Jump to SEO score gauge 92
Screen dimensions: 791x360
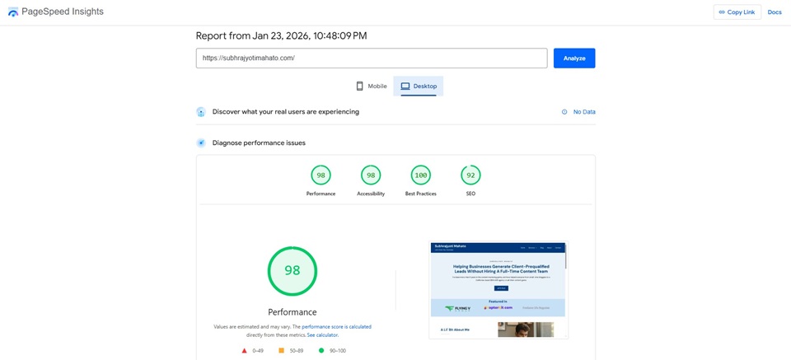pyautogui.click(x=470, y=175)
